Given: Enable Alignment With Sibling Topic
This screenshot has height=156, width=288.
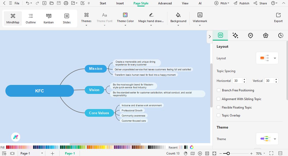Looking at the screenshot, I should pos(218,99).
